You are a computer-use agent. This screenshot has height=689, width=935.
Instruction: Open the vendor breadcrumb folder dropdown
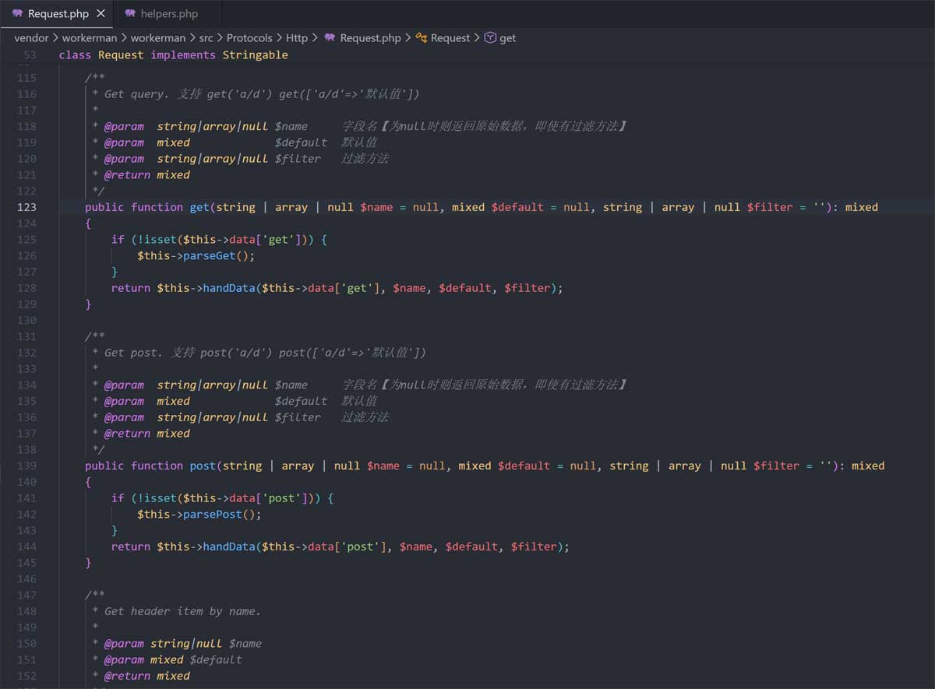[x=31, y=37]
